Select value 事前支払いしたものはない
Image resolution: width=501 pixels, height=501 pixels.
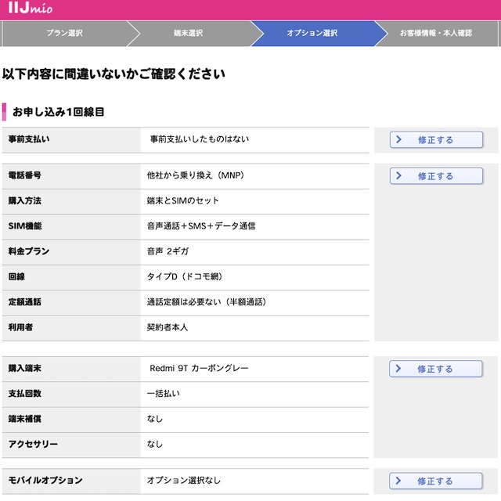[200, 139]
